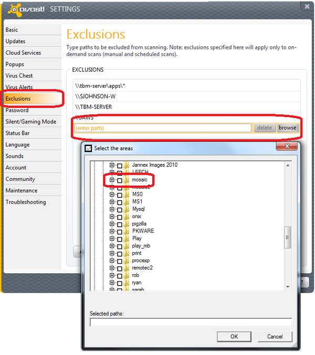Click the browse button for exclusion path
This screenshot has height=355, width=315.
pyautogui.click(x=287, y=128)
